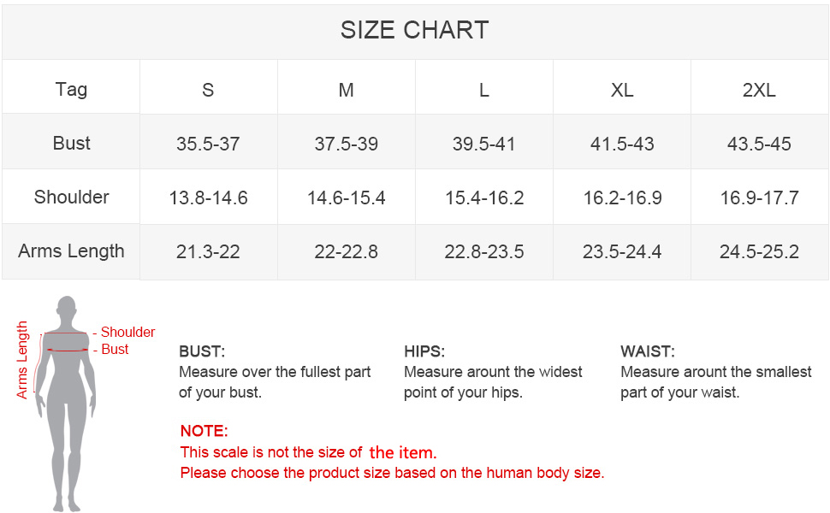Click the Arms Length row label in table
The width and height of the screenshot is (830, 513).
click(71, 251)
